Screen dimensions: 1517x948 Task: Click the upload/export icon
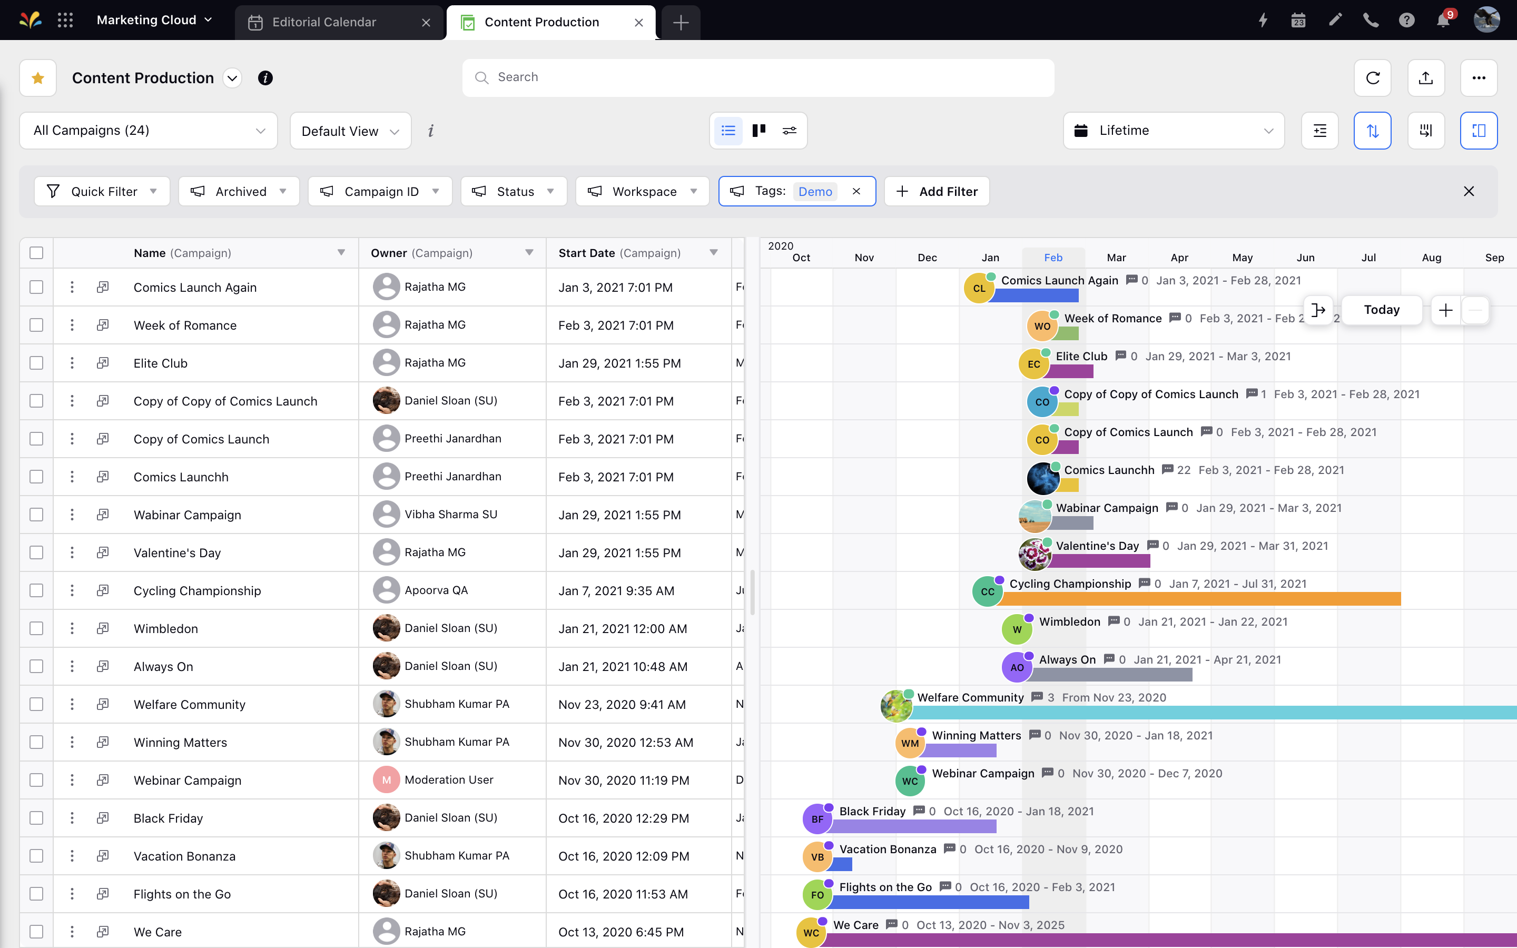(x=1426, y=77)
